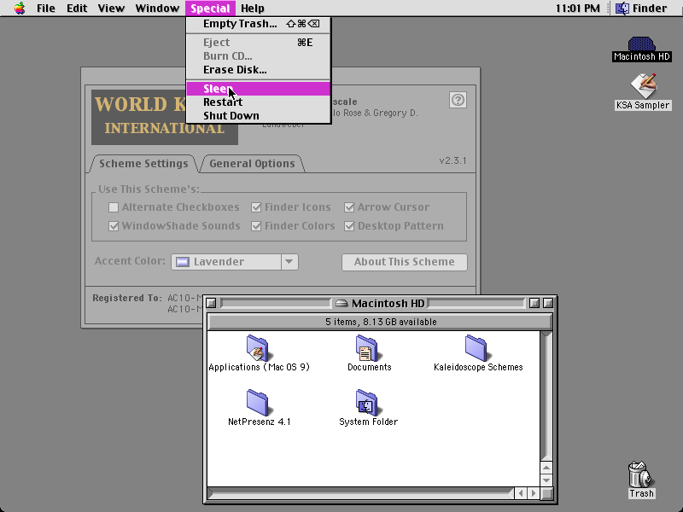The width and height of the screenshot is (683, 512).
Task: Open the View menu
Action: pyautogui.click(x=111, y=9)
